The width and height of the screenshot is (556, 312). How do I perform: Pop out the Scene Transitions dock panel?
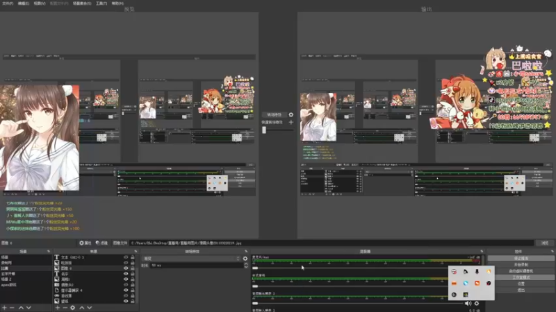click(246, 251)
